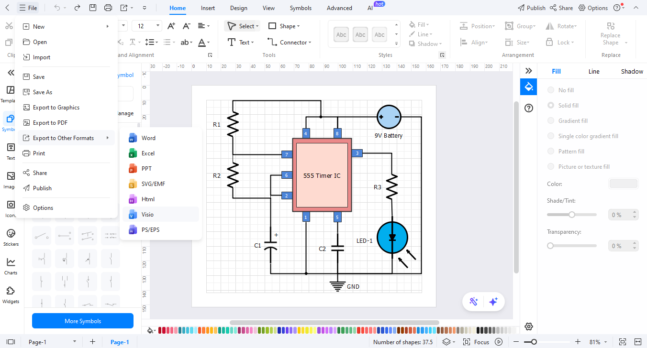The image size is (647, 348).
Task: Click the Print icon in title bar
Action: pyautogui.click(x=108, y=8)
